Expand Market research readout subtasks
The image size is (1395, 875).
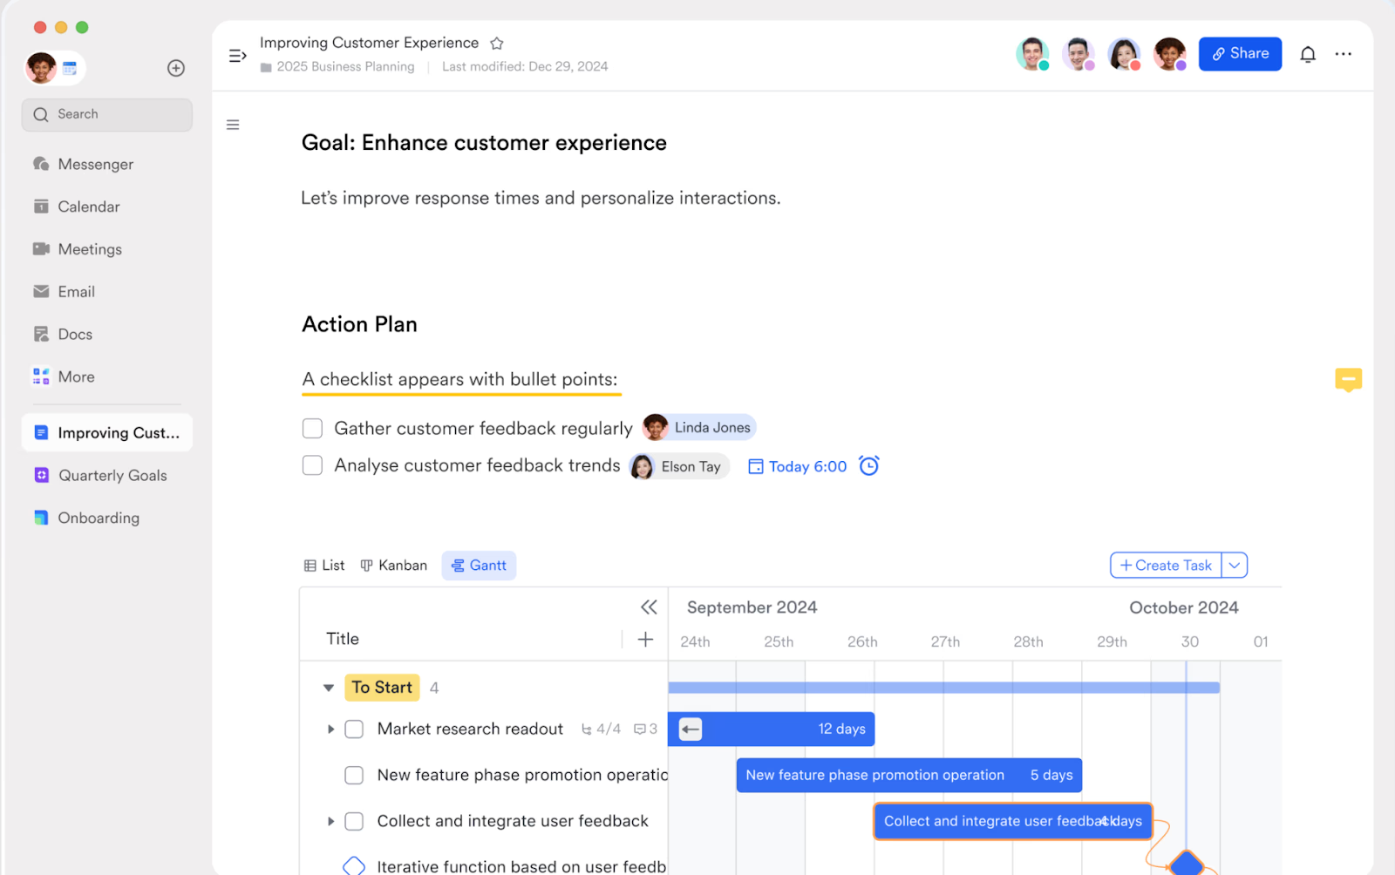coord(330,729)
